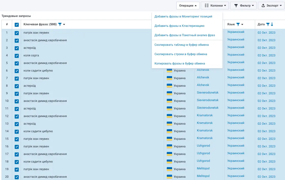The image size is (285, 180).
Task: Toggle the select-all checkbox in table header
Action: (17, 25)
